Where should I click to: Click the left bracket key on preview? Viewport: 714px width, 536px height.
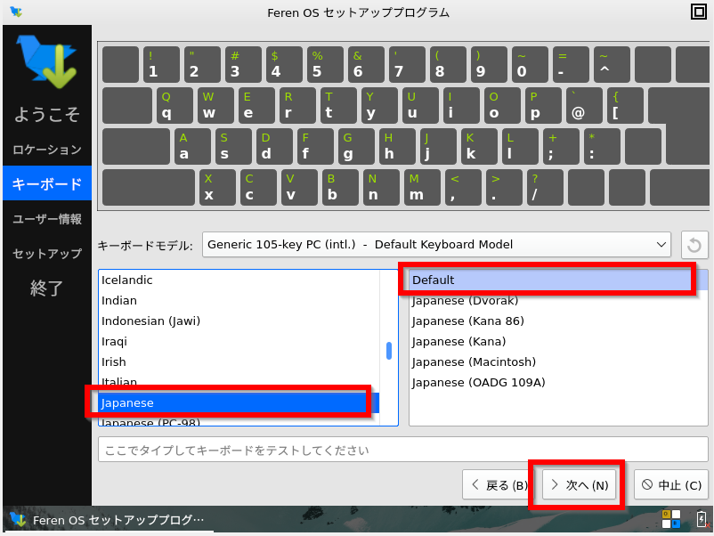(625, 106)
